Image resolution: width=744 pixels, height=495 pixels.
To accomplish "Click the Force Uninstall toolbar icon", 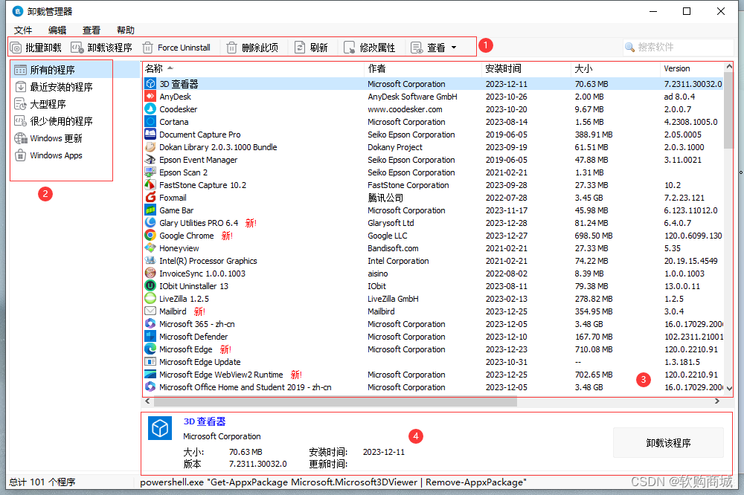I will tap(146, 46).
